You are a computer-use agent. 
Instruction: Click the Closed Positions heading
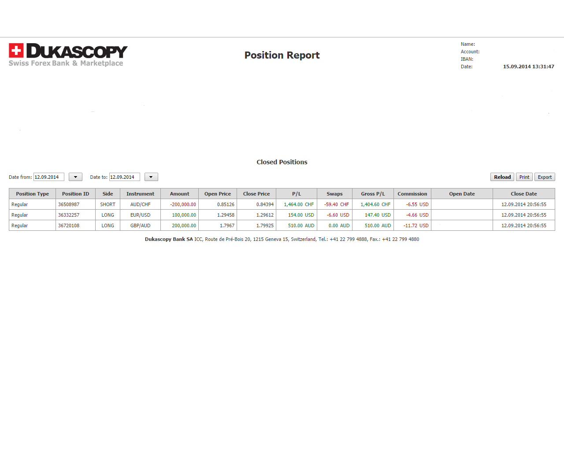coord(282,162)
